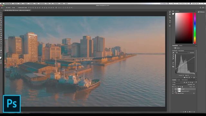Toggle Quick Mask mode in toolbar

pos(1,61)
